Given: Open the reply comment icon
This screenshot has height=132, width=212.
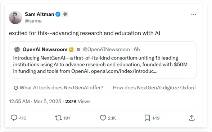Looking at the screenshot, I should pos(14,118).
